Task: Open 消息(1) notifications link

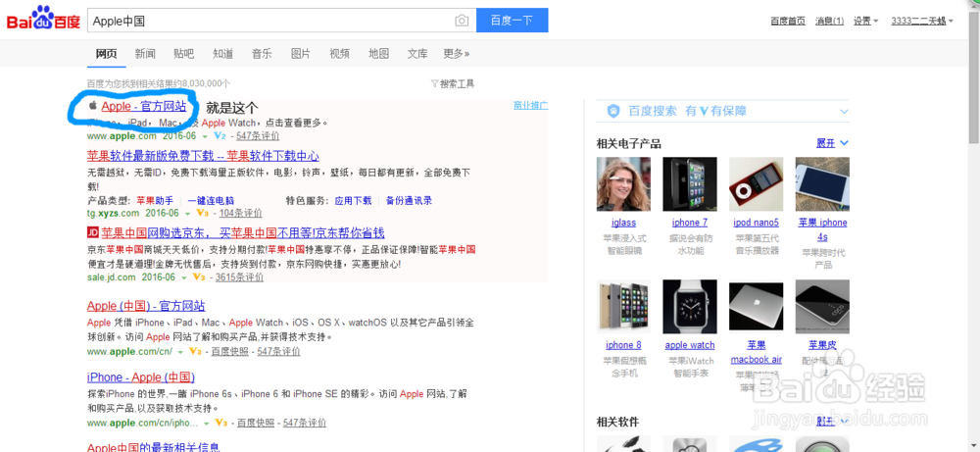Action: 830,22
